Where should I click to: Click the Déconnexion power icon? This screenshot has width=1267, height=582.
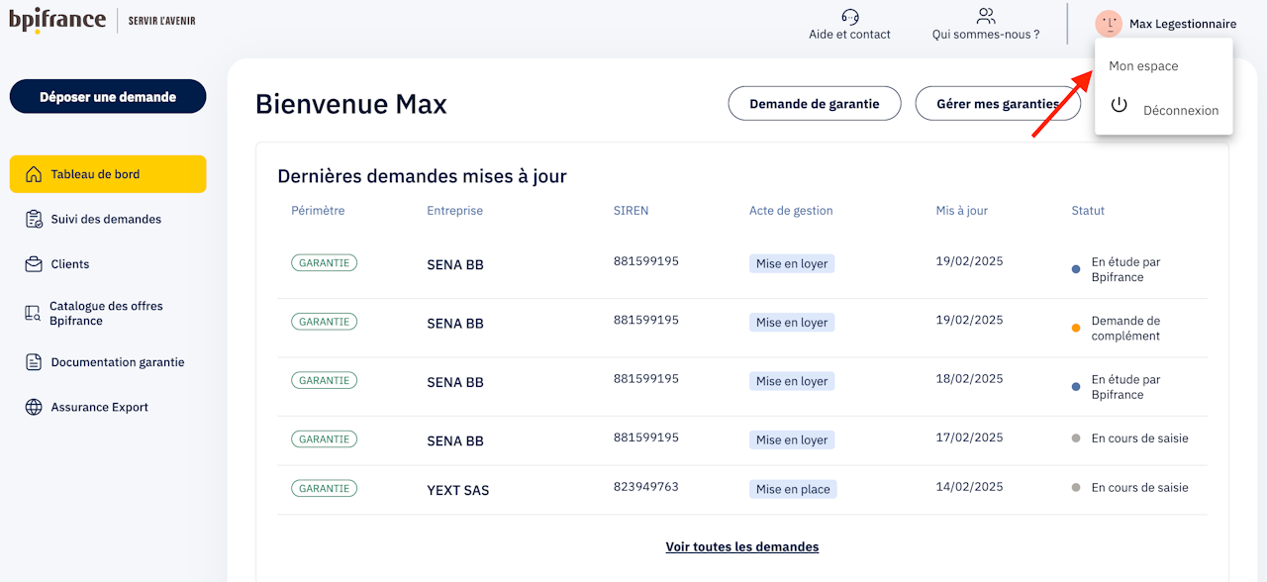[1120, 105]
